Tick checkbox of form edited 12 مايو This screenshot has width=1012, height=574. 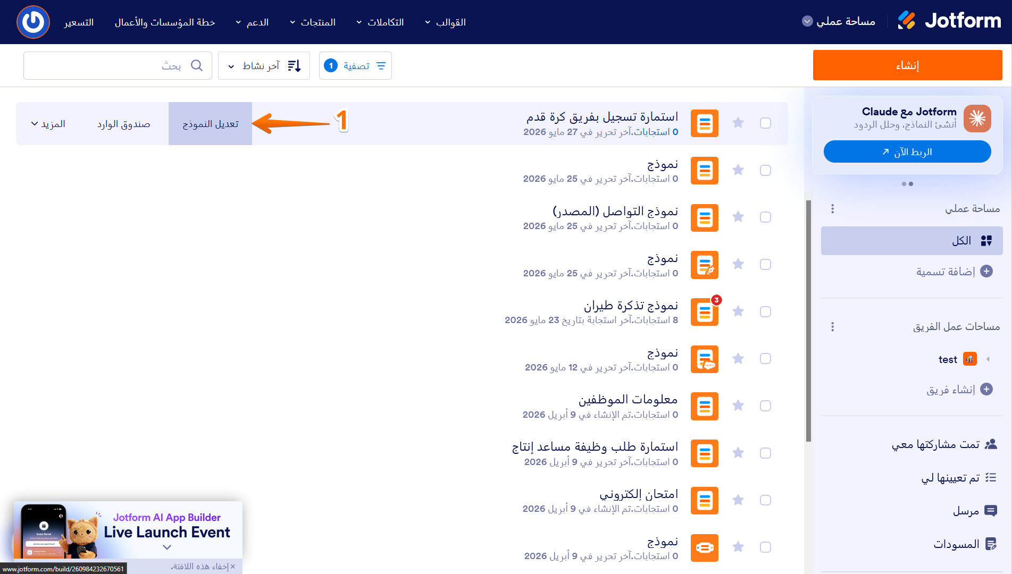coord(765,359)
